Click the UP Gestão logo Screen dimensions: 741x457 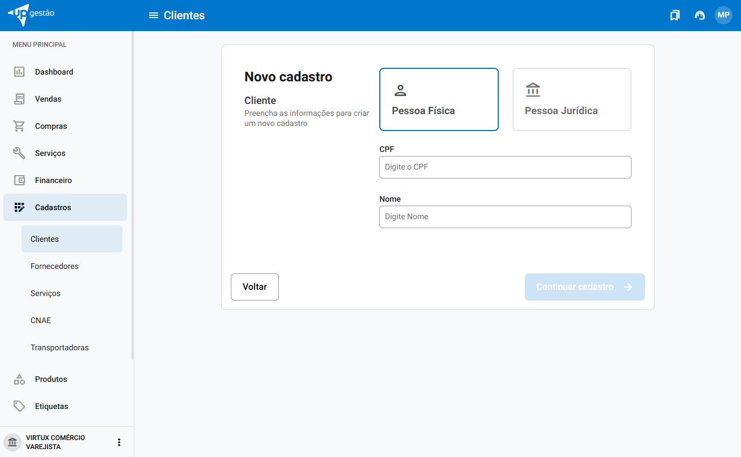point(32,15)
